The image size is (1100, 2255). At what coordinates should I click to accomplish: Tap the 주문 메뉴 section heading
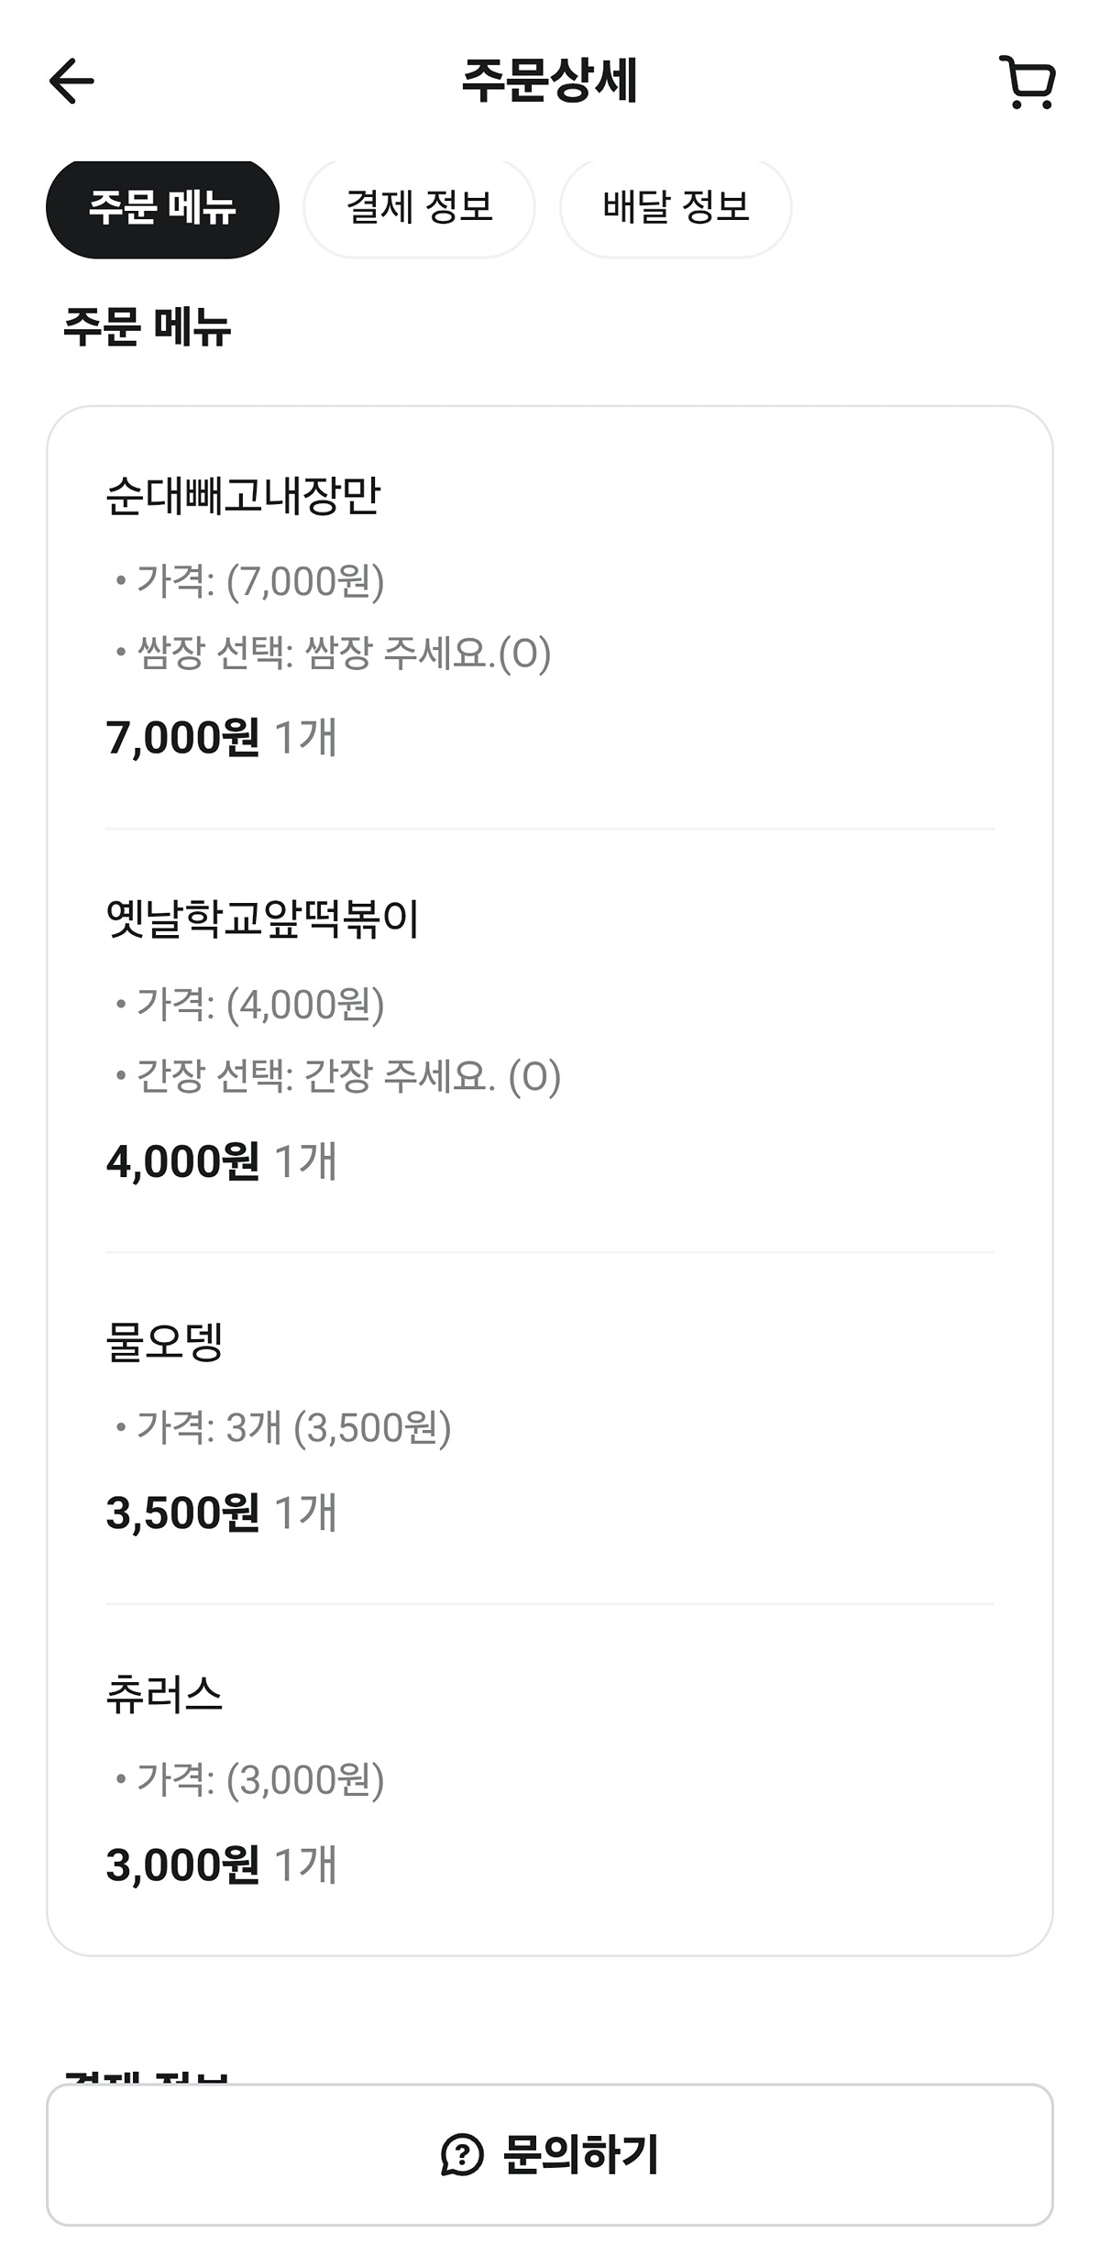coord(147,326)
